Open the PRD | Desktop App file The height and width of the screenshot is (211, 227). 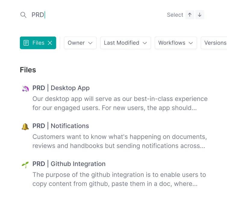pos(61,88)
